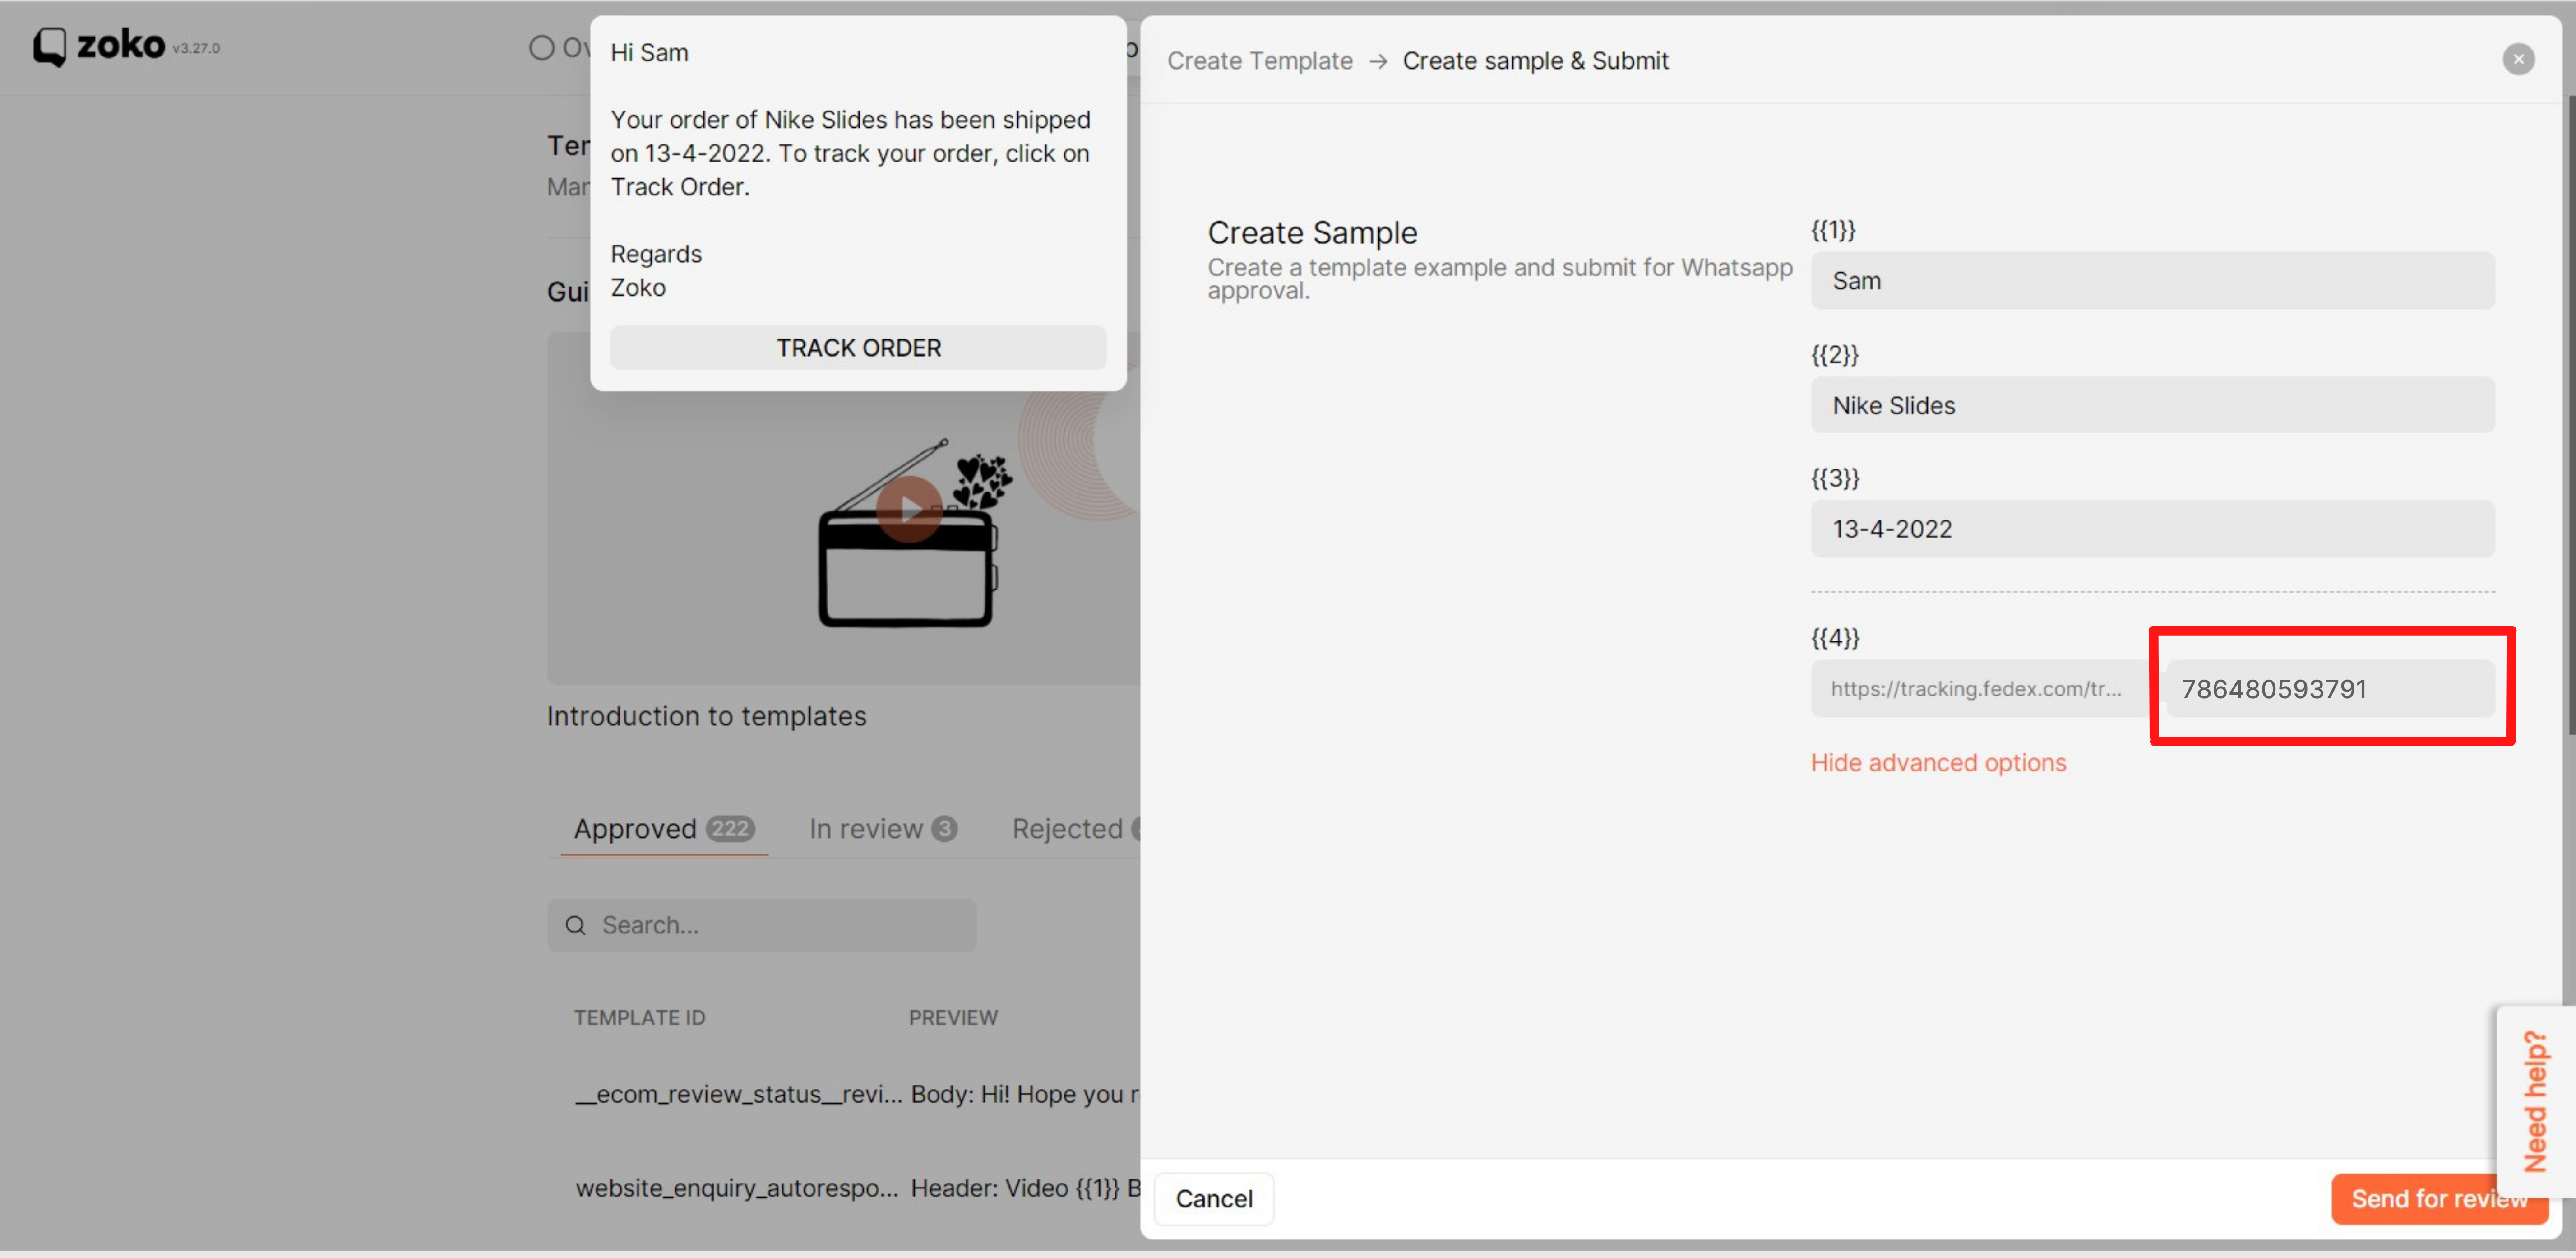Switch to the In review tab
Image resolution: width=2576 pixels, height=1258 pixels.
(x=883, y=829)
